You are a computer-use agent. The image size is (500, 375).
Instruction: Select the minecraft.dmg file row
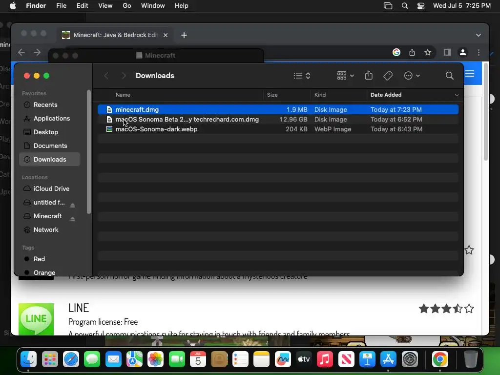(x=278, y=109)
